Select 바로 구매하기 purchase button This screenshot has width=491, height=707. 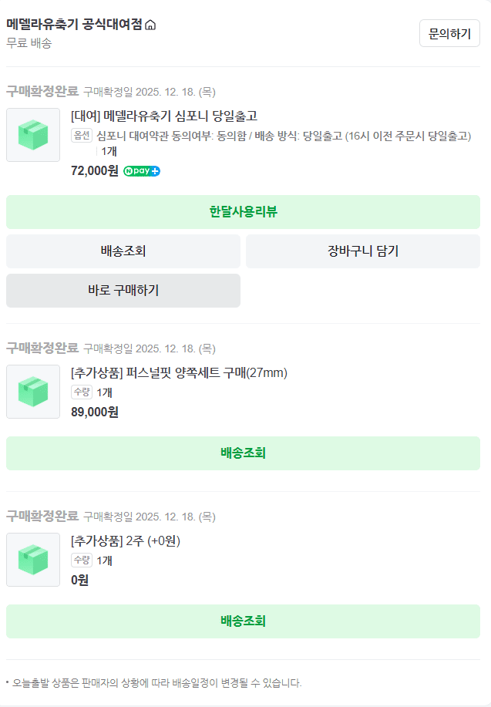pyautogui.click(x=123, y=291)
